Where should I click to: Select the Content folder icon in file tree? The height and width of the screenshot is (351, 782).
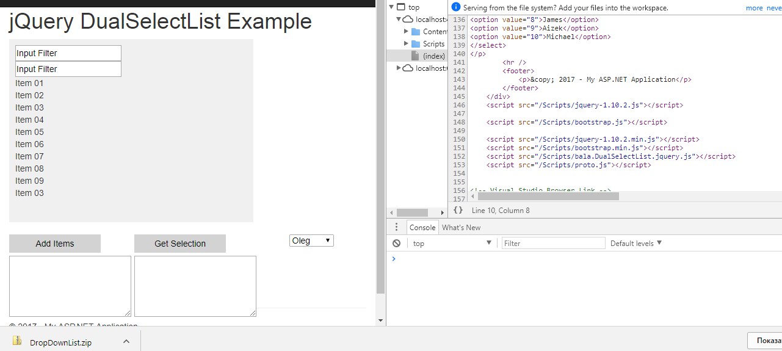pos(416,32)
